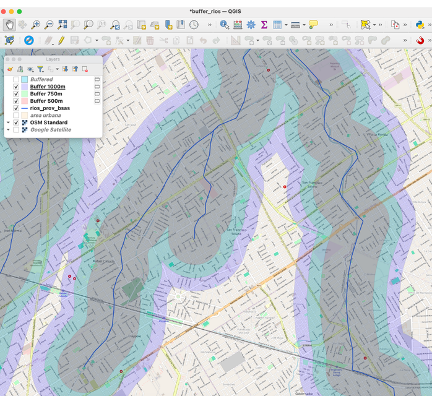432x396 pixels.
Task: Open the Processing Toolbox gear icon
Action: click(251, 25)
